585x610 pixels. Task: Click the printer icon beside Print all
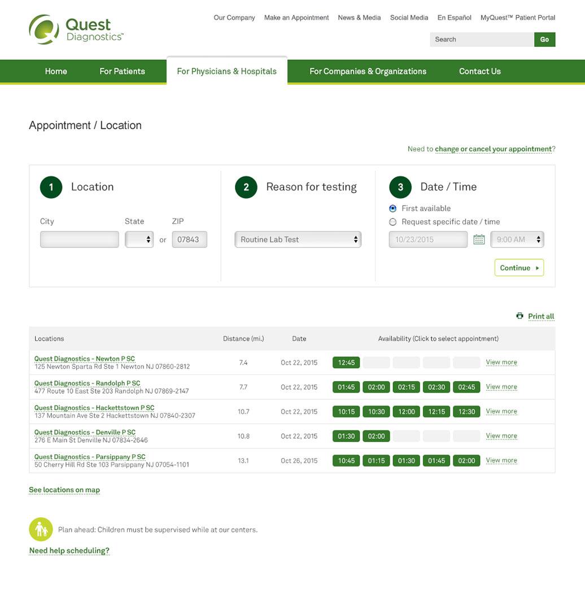coord(519,316)
